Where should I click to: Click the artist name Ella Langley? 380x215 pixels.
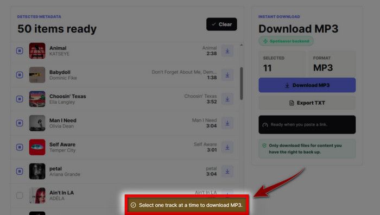click(x=62, y=102)
